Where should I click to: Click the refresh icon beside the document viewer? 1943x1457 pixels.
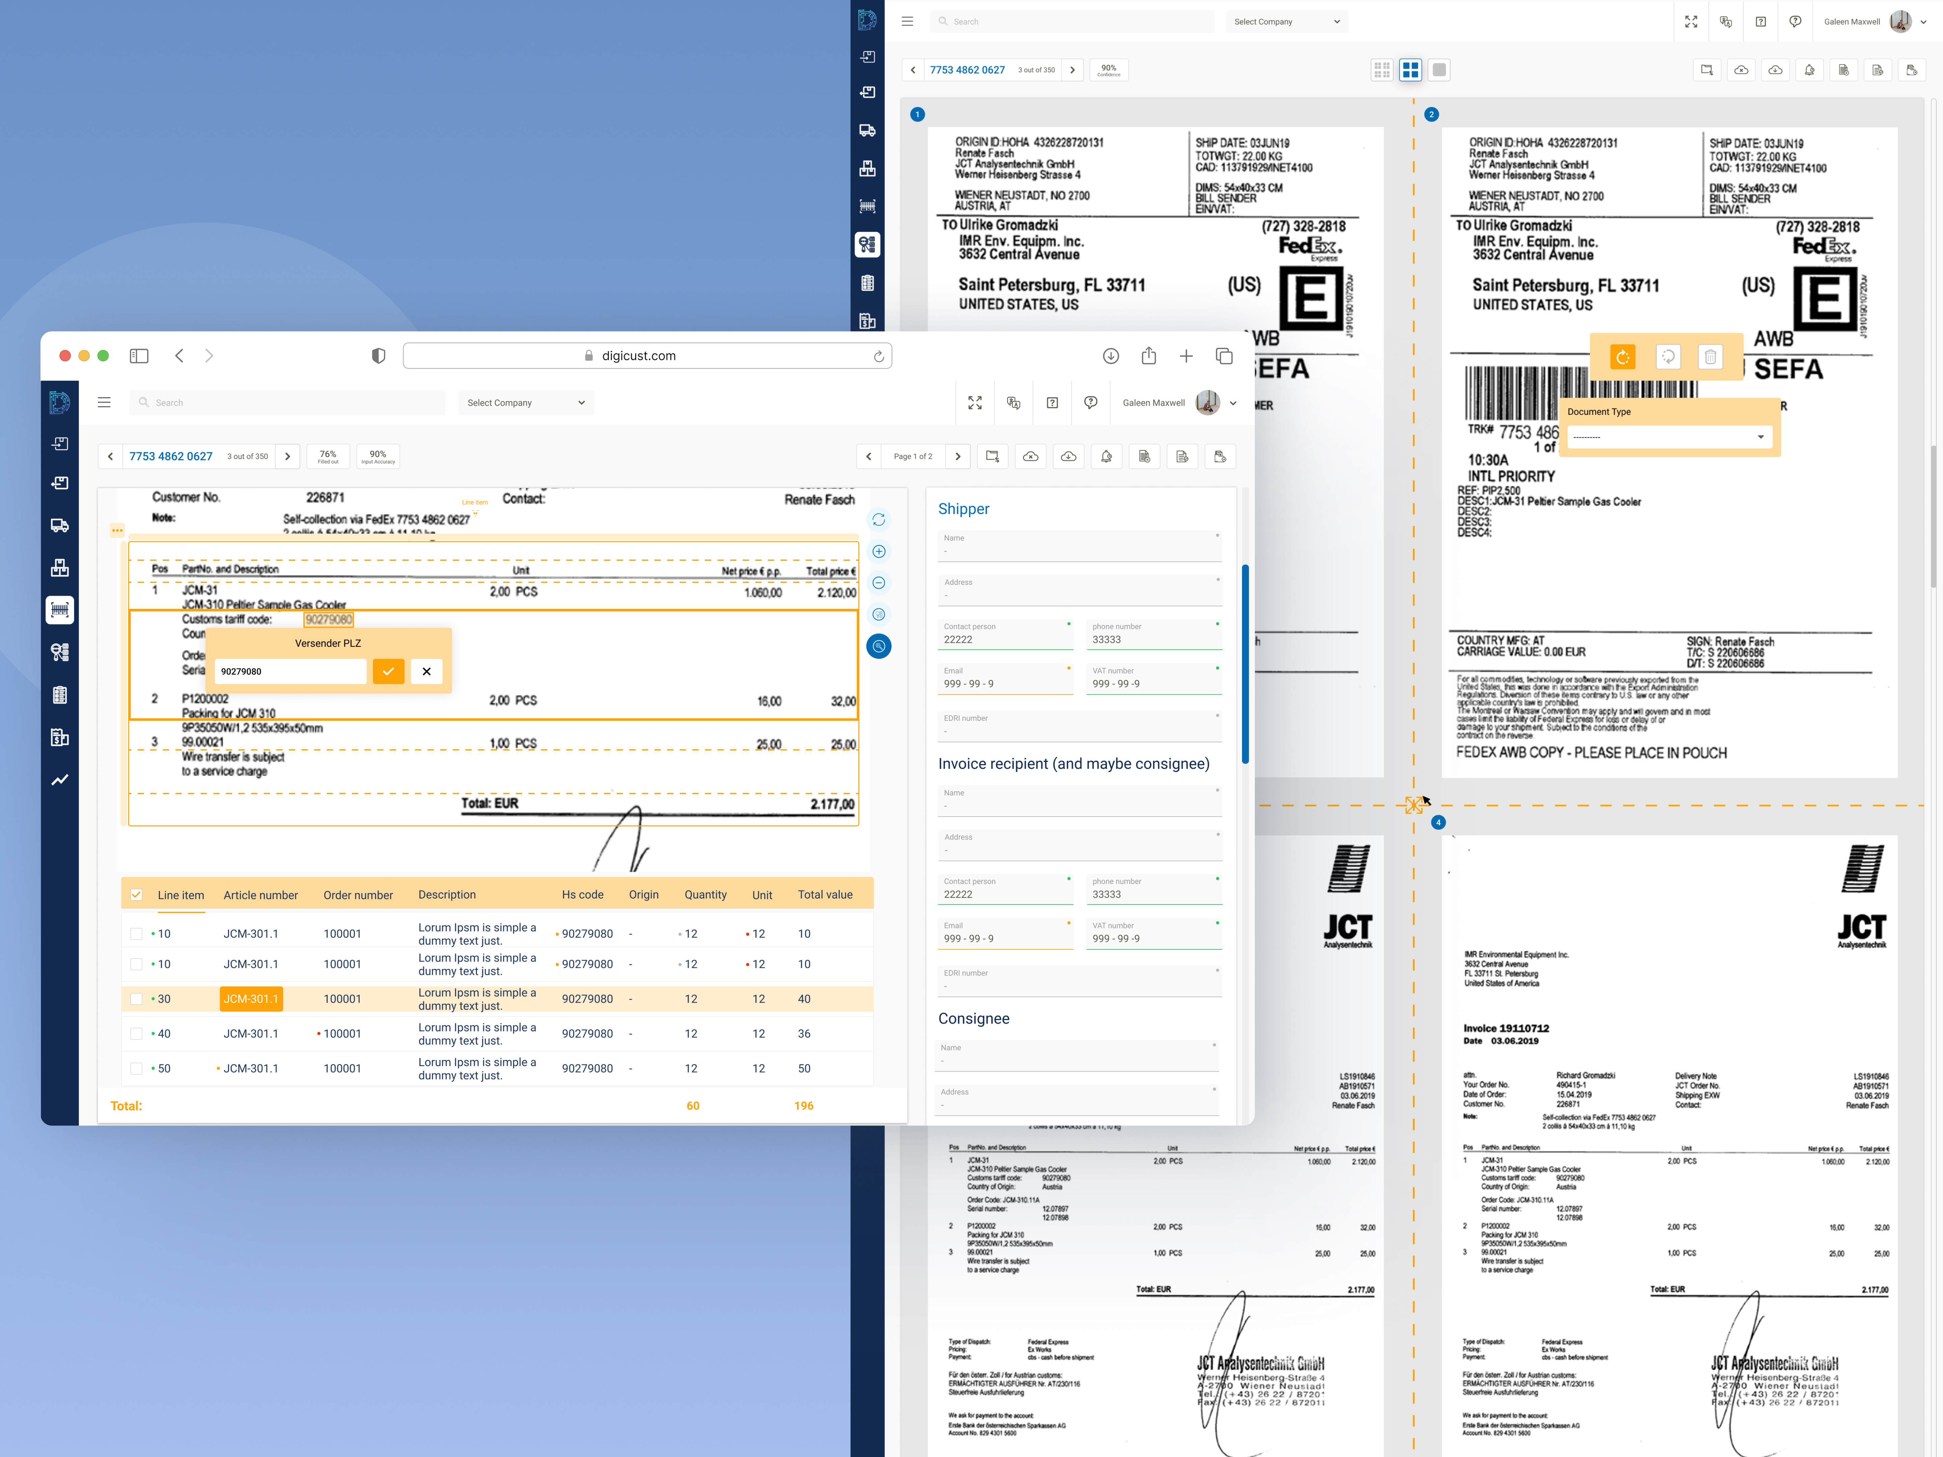point(878,520)
